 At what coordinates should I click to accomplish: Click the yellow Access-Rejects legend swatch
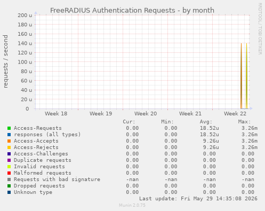pos(9,147)
